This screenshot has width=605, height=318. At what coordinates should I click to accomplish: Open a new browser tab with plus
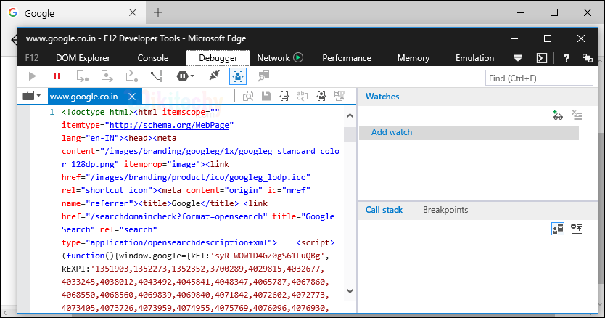point(158,12)
